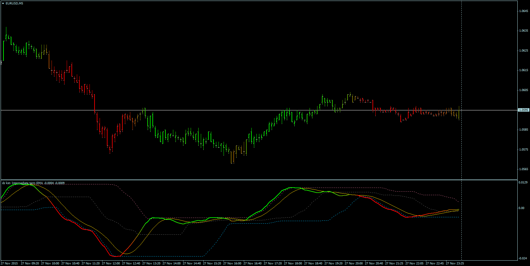Click the small triangle arrow beside EURUSD,M5
The image size is (530, 266).
pos(3,3)
